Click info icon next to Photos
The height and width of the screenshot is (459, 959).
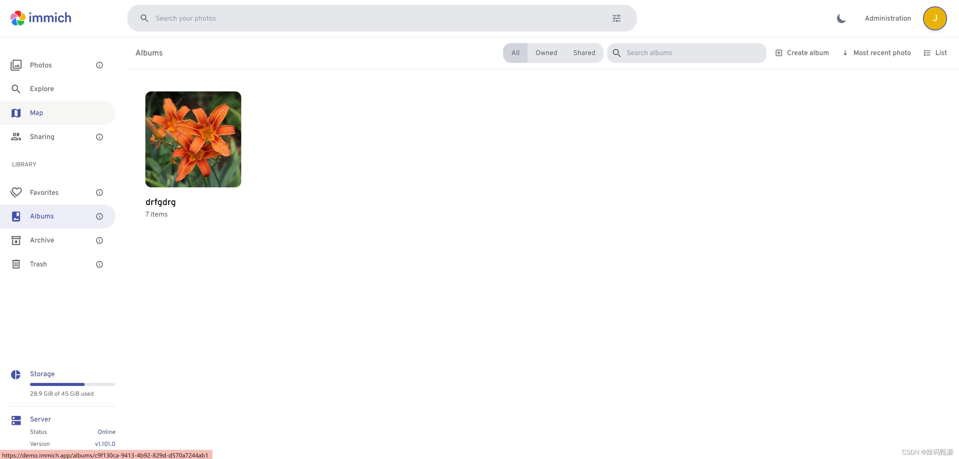pyautogui.click(x=99, y=65)
